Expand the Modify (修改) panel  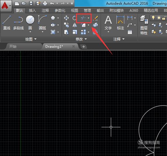pyautogui.click(x=81, y=39)
